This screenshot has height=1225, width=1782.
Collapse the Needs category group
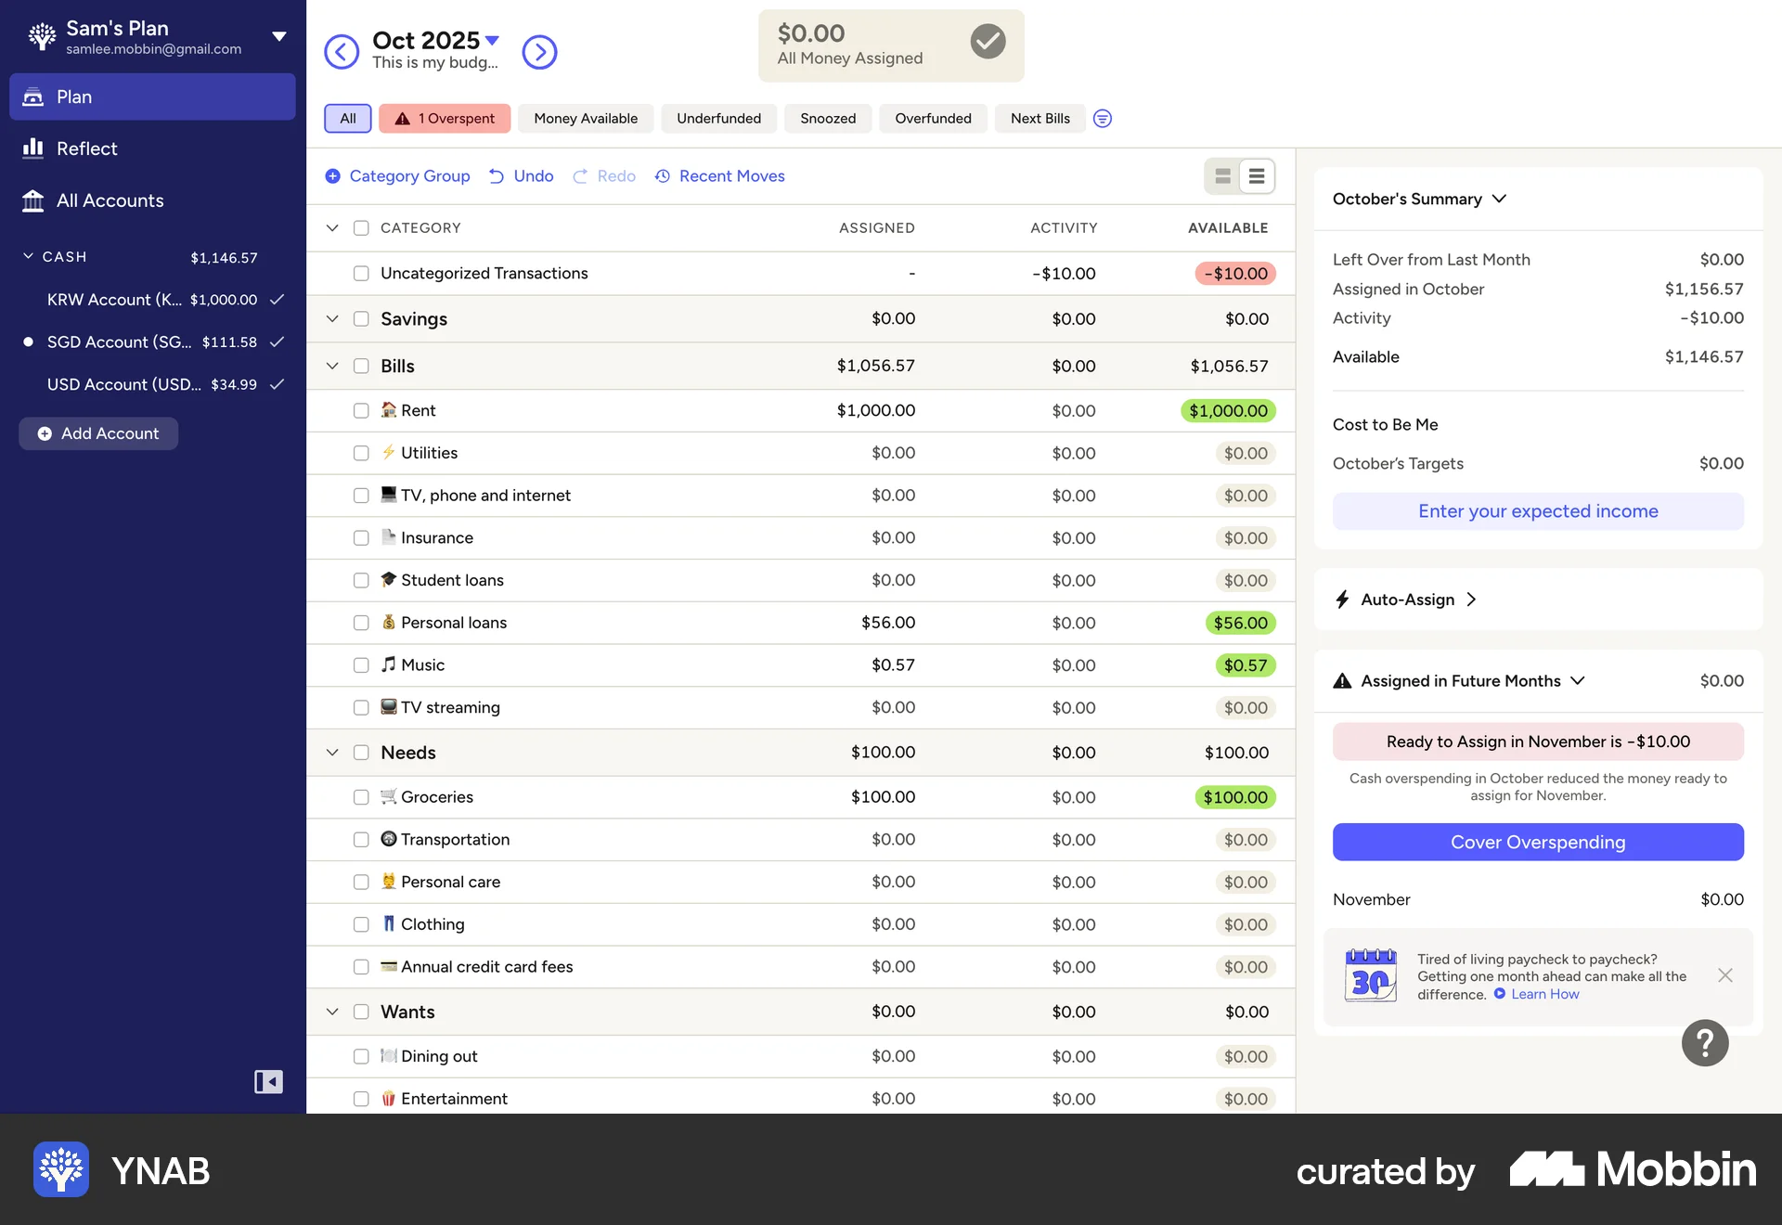(332, 753)
